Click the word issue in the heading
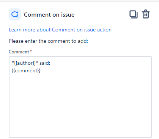Image resolution: width=159 pixels, height=139 pixels. [68, 15]
